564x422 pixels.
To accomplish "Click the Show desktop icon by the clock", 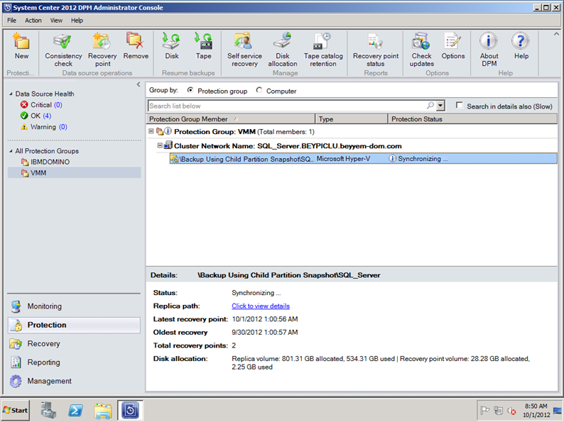I will click(x=557, y=410).
